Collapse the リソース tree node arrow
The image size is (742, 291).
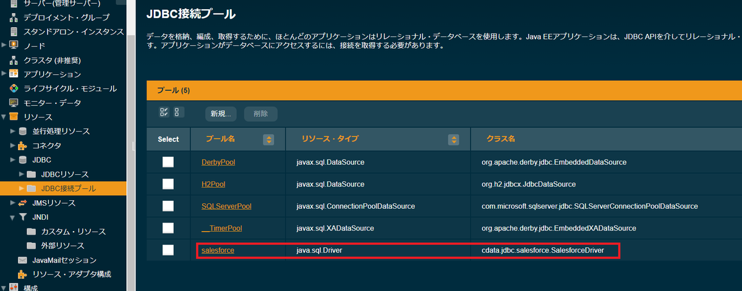[x=4, y=117]
